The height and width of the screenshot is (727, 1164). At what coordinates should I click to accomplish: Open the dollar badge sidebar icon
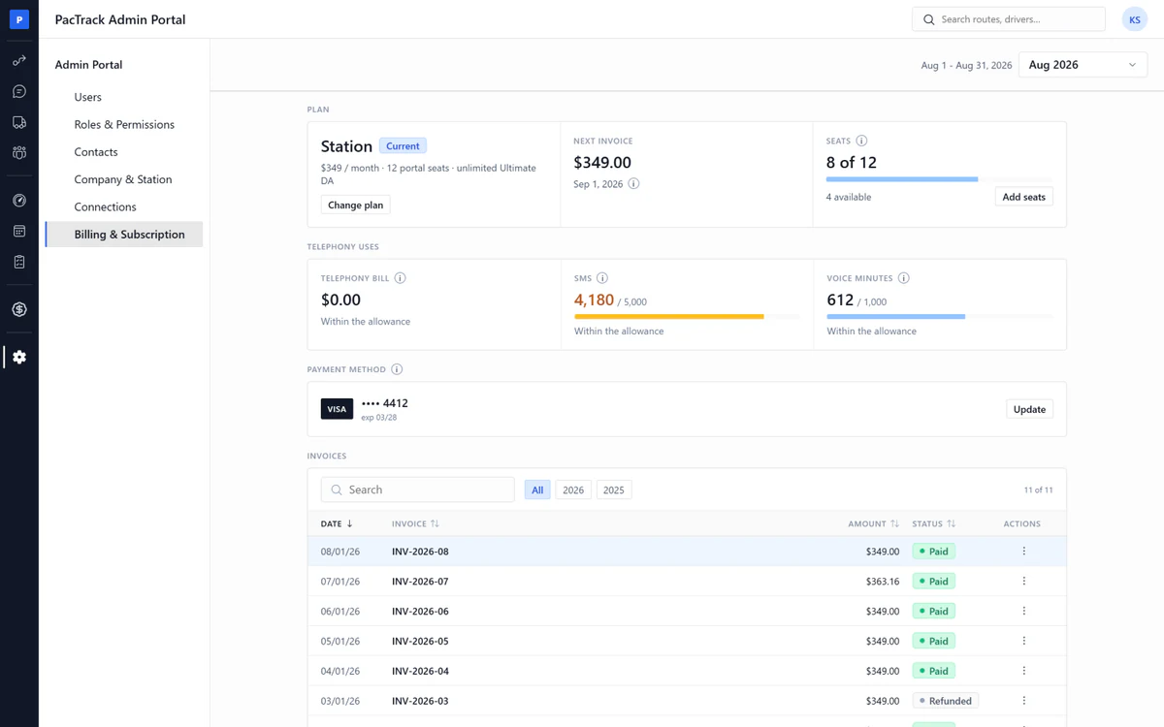(19, 310)
